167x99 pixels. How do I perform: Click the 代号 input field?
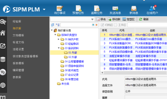[x=146, y=79]
